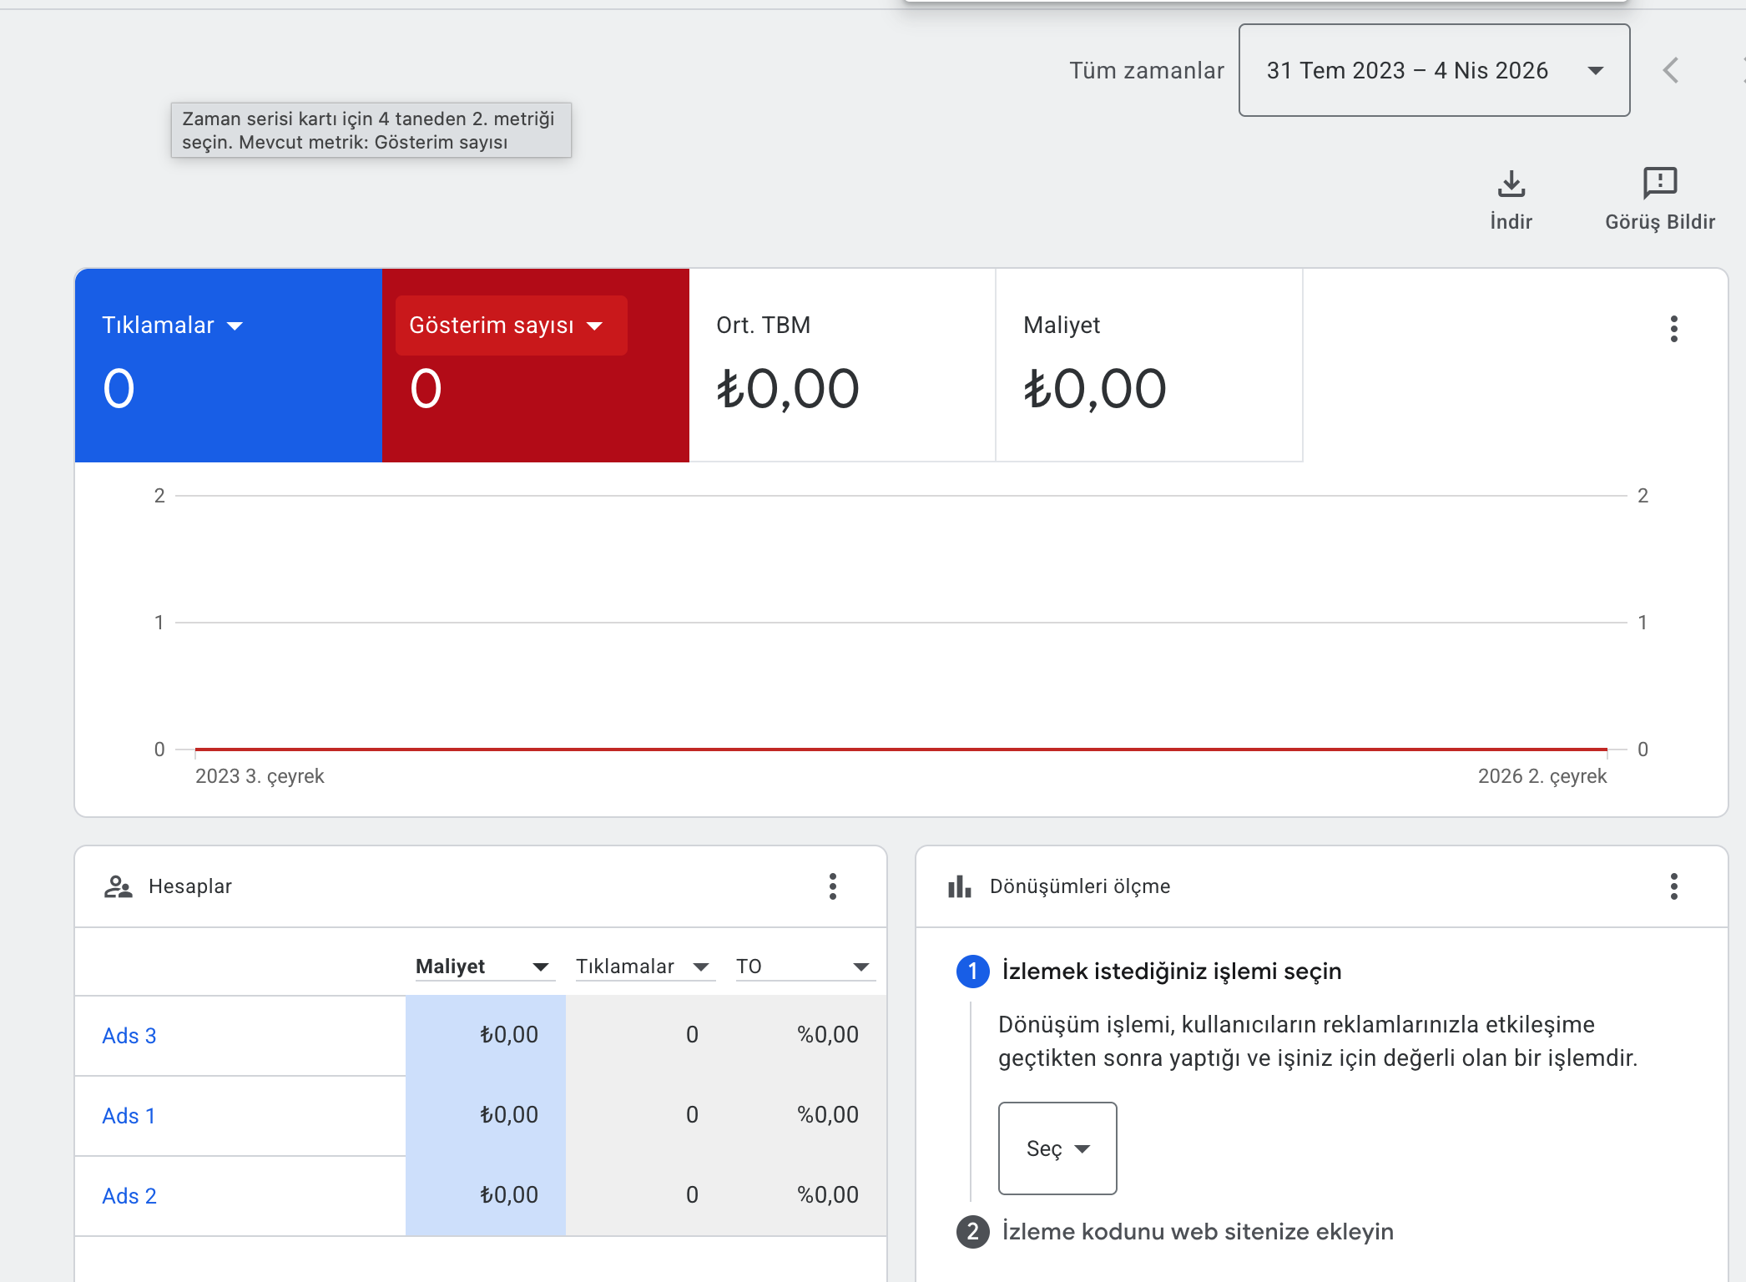
Task: Click the Ads 3 Maliyet value ₺0,00
Action: pos(509,1035)
